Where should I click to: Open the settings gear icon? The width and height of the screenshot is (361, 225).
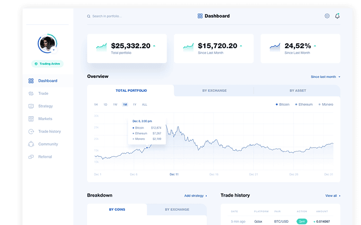(327, 16)
